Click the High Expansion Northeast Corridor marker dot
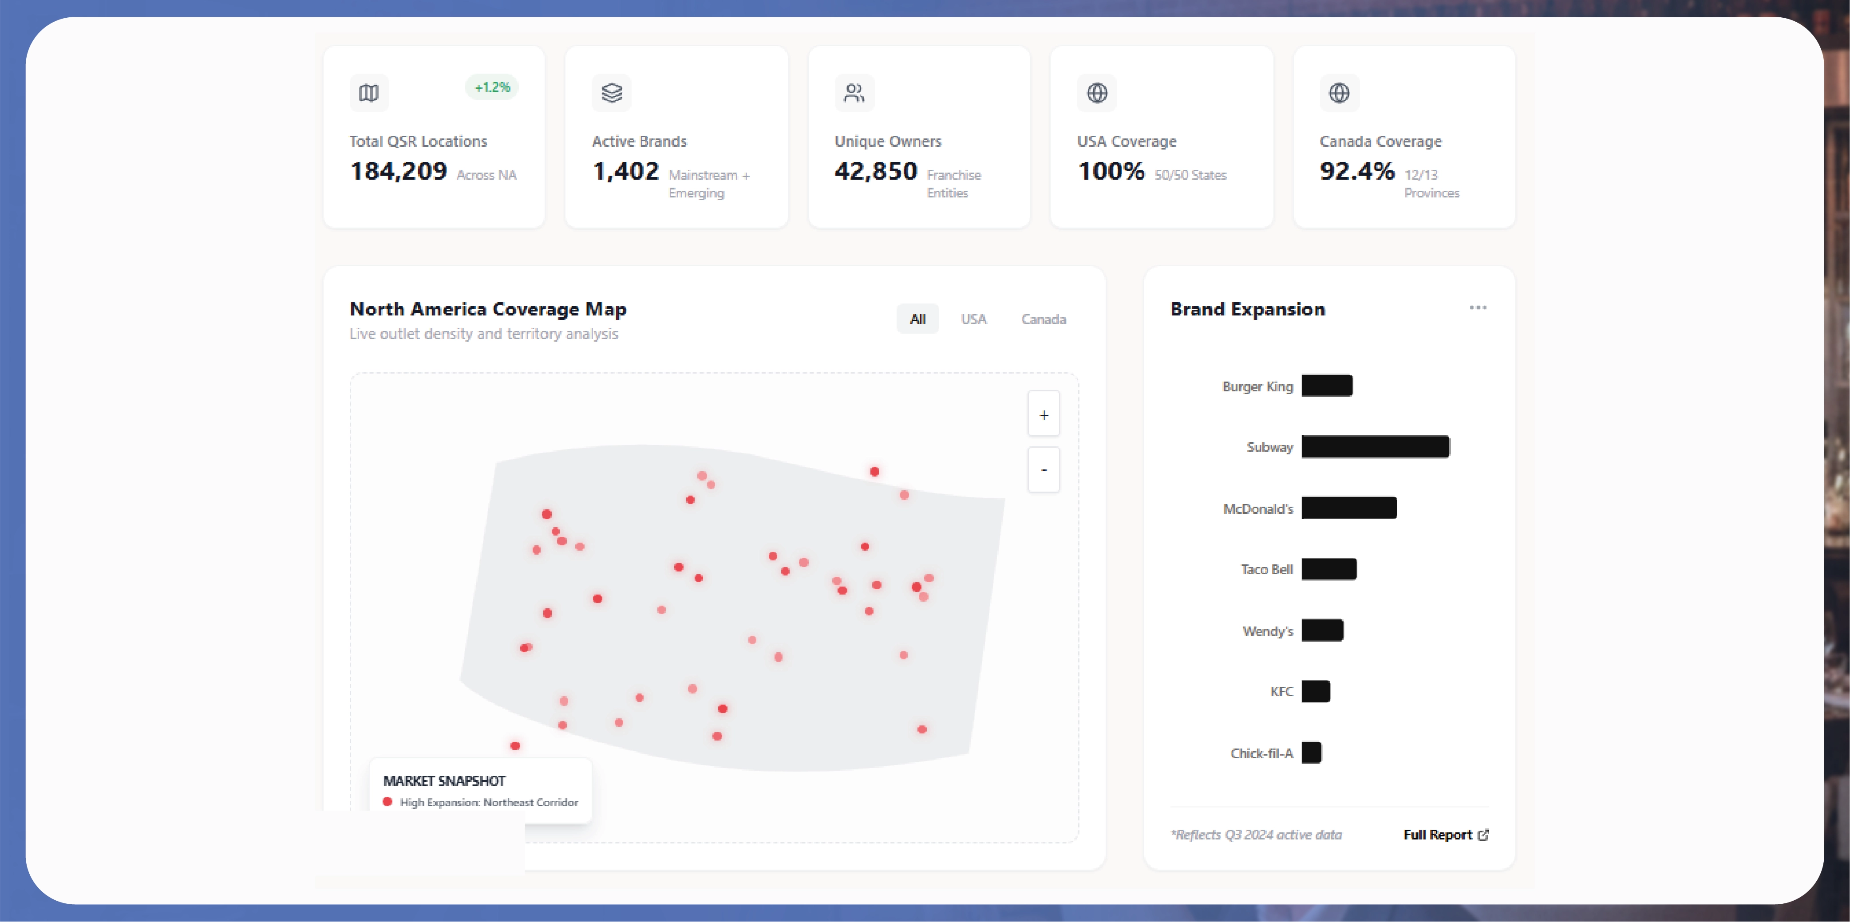1850x922 pixels. 388,802
